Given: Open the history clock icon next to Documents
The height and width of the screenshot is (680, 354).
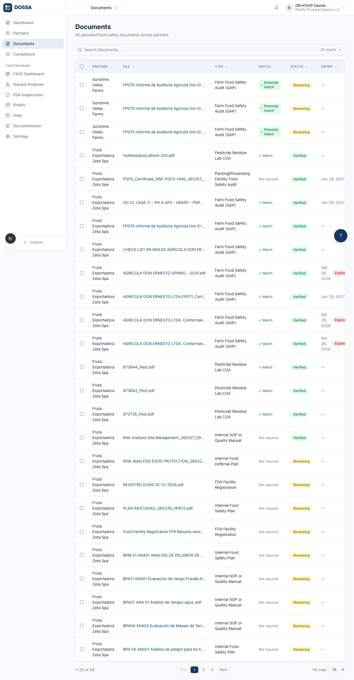Looking at the screenshot, I should [x=116, y=8].
